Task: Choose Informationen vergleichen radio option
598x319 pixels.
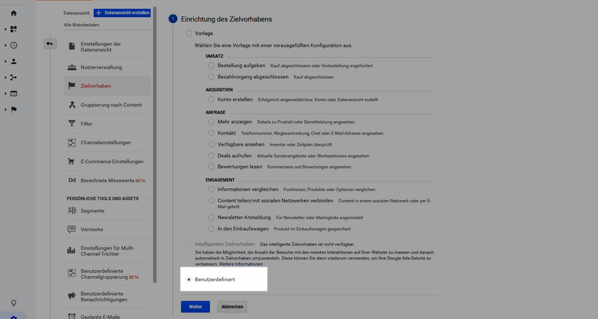Action: [211, 189]
